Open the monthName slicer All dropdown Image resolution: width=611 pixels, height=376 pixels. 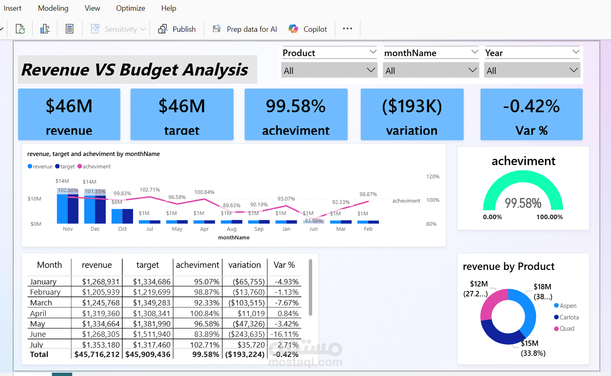point(431,70)
